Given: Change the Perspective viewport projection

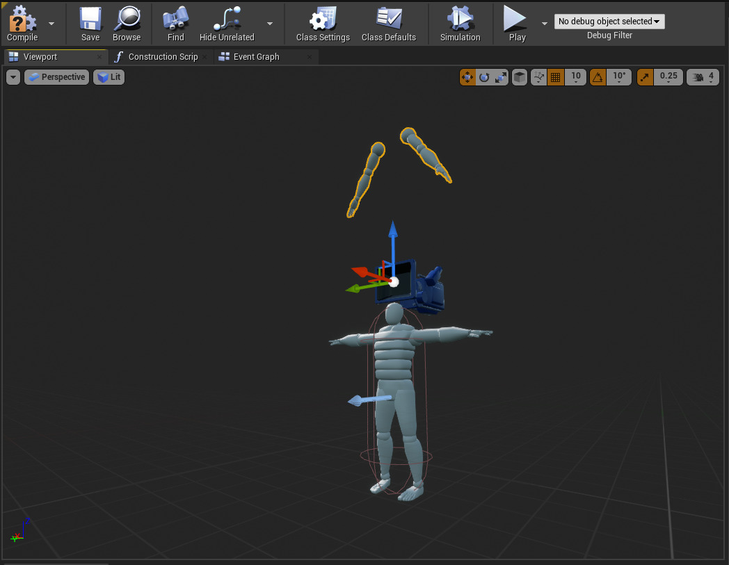Looking at the screenshot, I should [56, 76].
